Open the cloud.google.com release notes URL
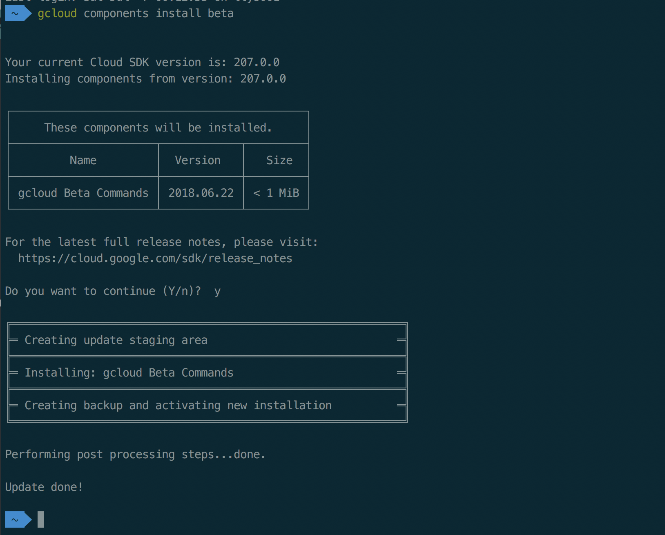This screenshot has width=665, height=535. (155, 259)
